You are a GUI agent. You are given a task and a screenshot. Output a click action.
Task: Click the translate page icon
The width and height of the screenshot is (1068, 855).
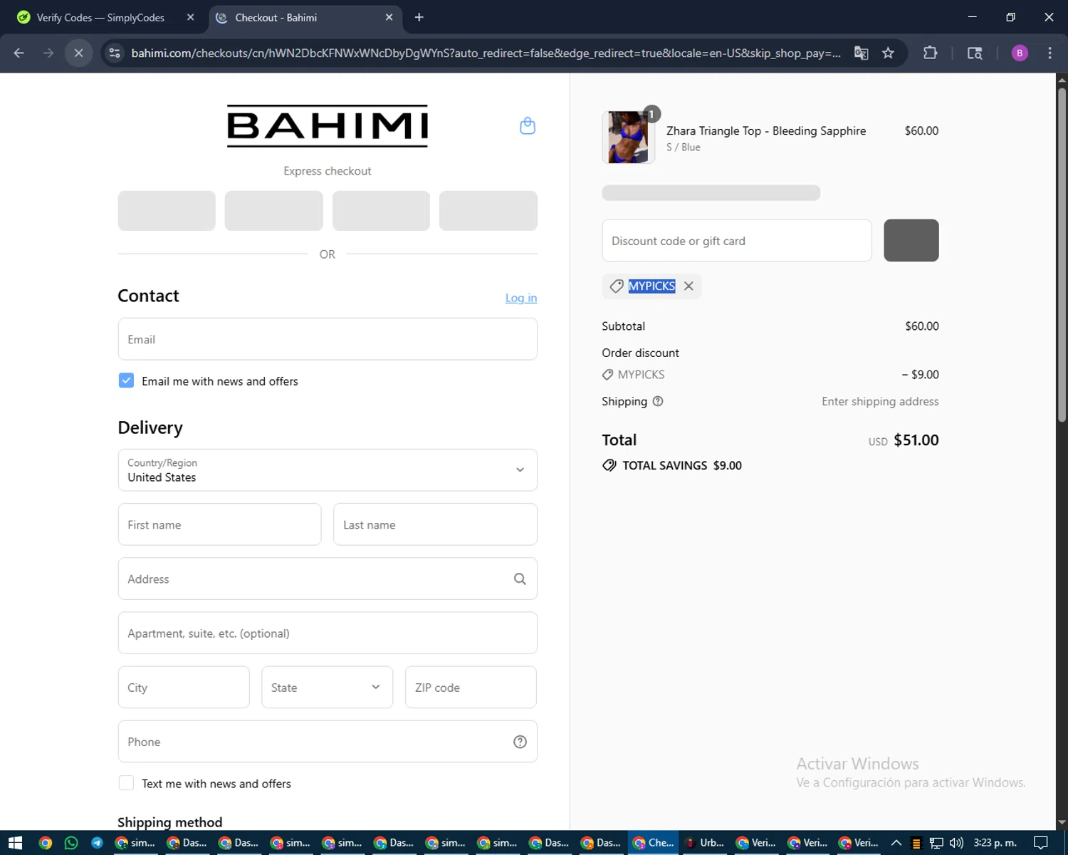pos(861,53)
